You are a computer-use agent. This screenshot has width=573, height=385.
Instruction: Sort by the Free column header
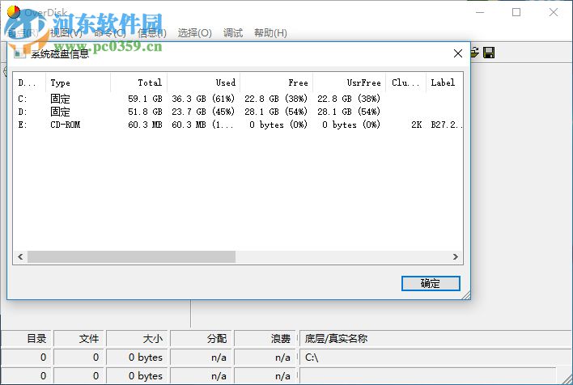point(276,82)
